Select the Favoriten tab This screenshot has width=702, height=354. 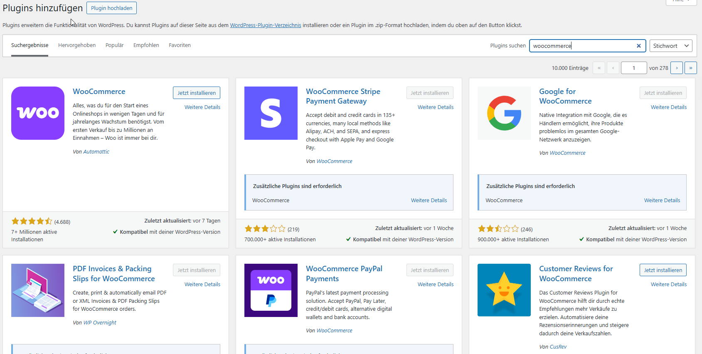180,45
